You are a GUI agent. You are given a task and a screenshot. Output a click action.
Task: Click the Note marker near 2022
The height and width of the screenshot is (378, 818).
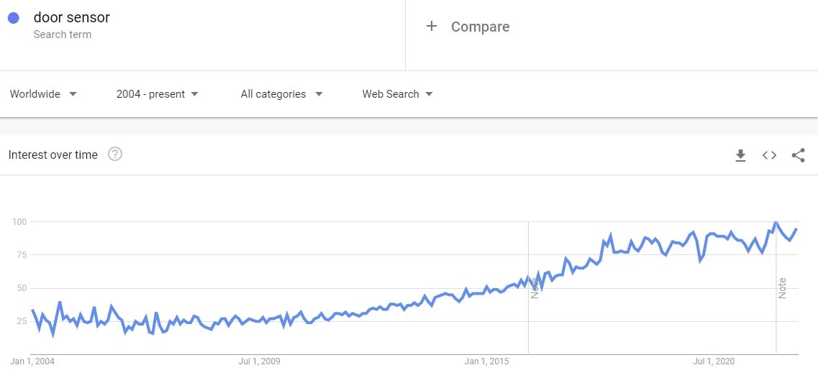[782, 288]
